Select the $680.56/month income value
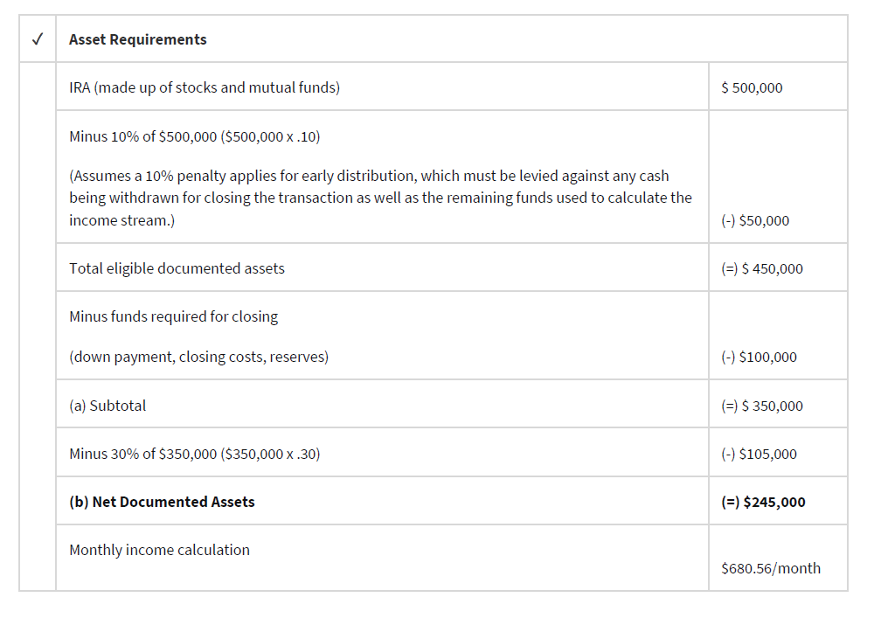 (771, 568)
